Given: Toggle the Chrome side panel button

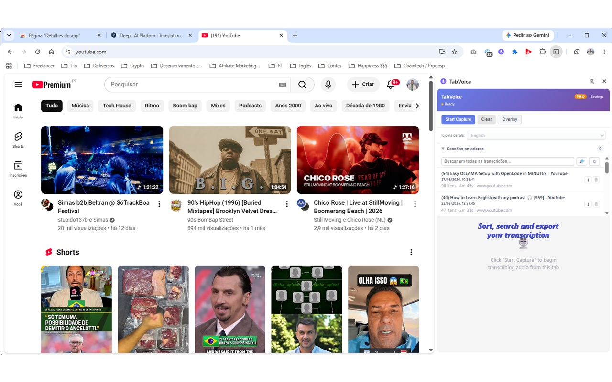Looking at the screenshot, I should coord(556,52).
